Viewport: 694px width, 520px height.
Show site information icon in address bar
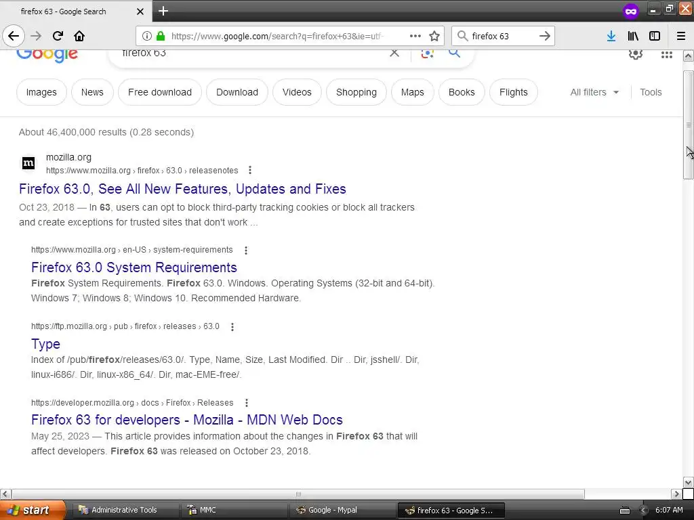pos(147,36)
